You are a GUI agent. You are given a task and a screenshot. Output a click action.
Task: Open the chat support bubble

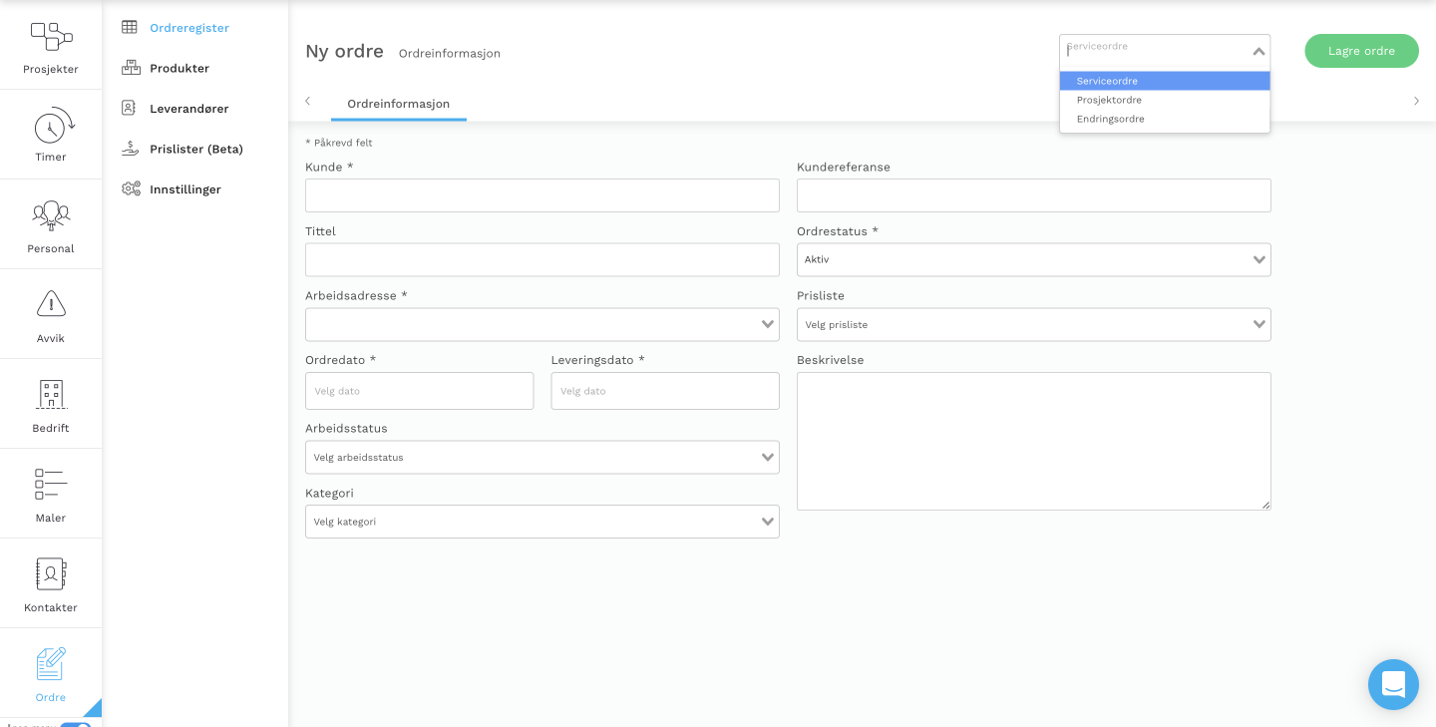pyautogui.click(x=1393, y=684)
